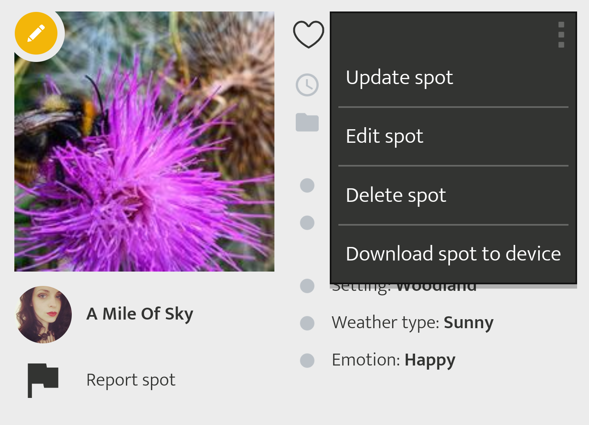Click the bullet beside Emotion
Screen dimensions: 589x425
coord(307,361)
